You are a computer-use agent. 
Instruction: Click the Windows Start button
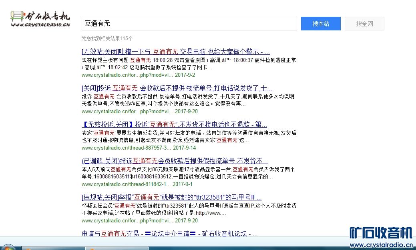tap(9, 248)
